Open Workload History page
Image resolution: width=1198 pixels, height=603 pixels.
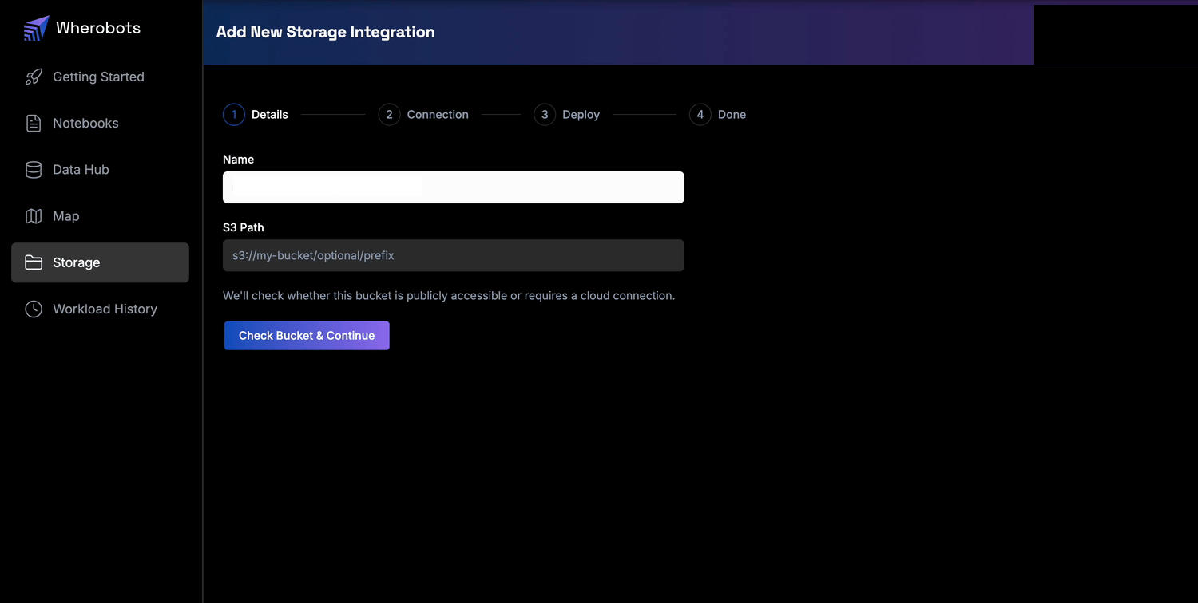coord(100,309)
